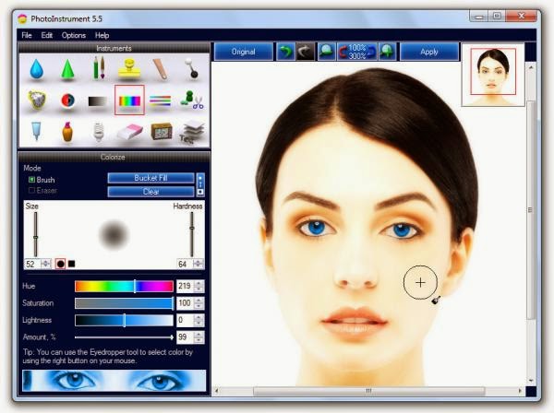Click the vertical Size slider
Image resolution: width=554 pixels, height=413 pixels.
[36, 234]
